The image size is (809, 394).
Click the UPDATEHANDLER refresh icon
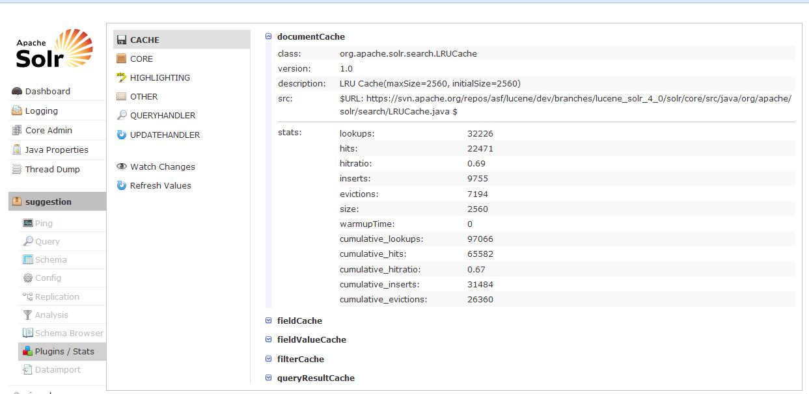[122, 135]
